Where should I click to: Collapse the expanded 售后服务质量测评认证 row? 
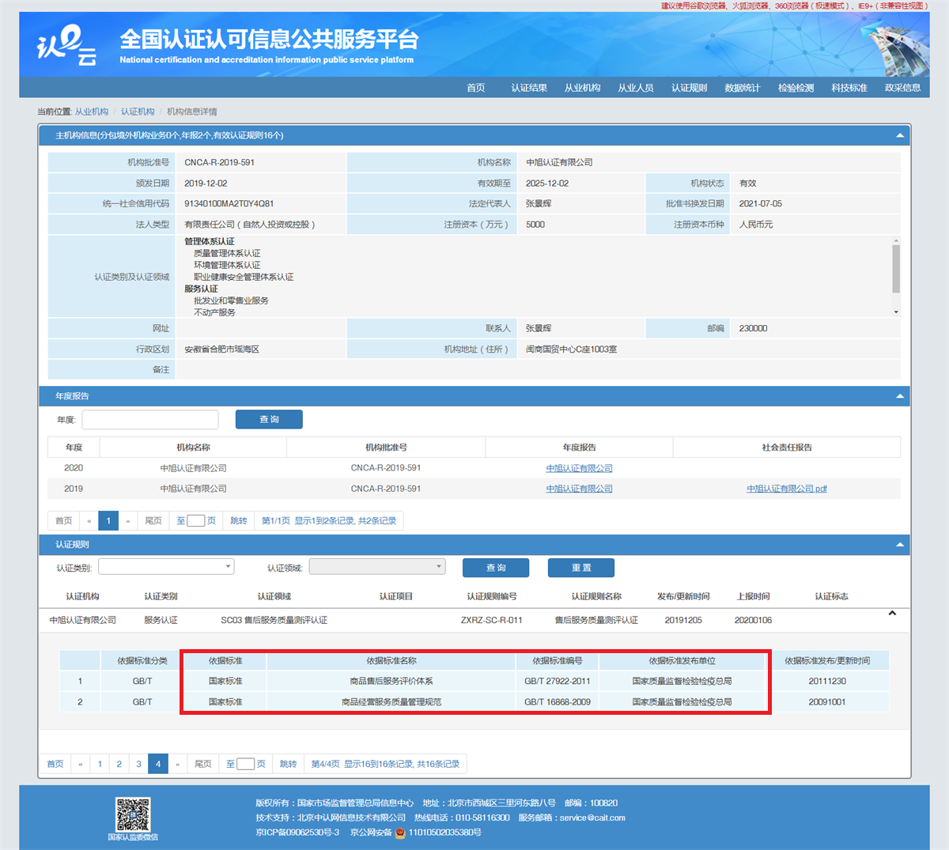pyautogui.click(x=892, y=614)
